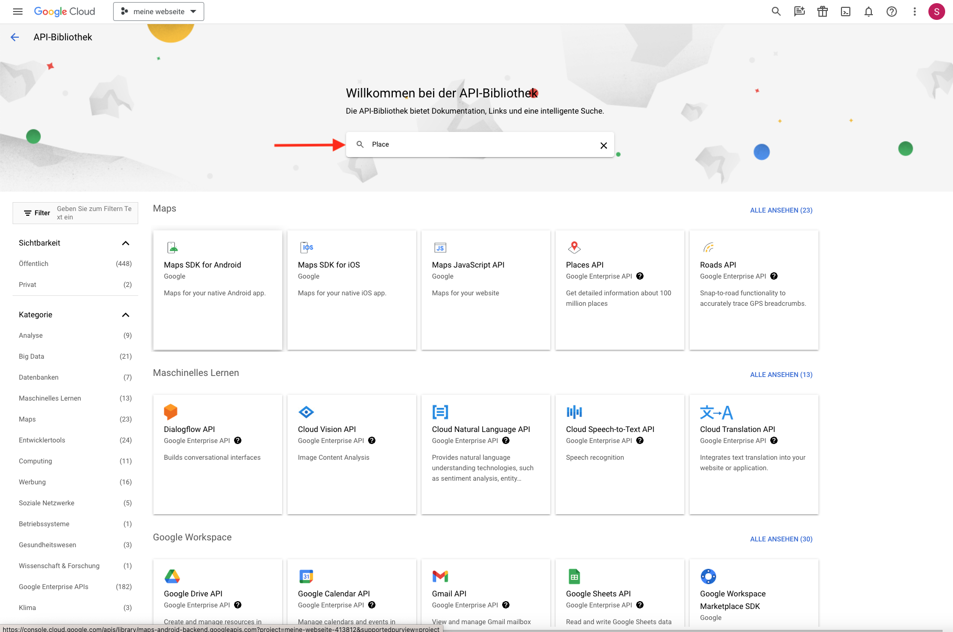Image resolution: width=953 pixels, height=632 pixels.
Task: Click the Google Drive API icon
Action: pyautogui.click(x=172, y=576)
